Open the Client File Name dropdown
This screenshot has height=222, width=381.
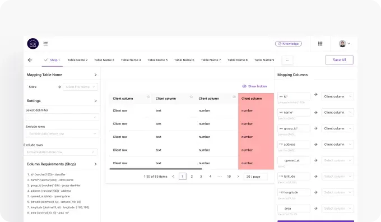coord(81,87)
